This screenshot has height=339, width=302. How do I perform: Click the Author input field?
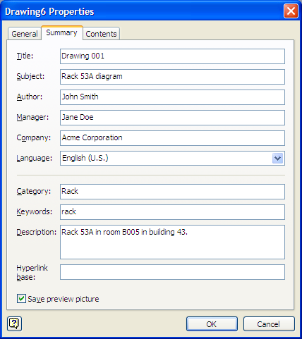click(x=172, y=97)
